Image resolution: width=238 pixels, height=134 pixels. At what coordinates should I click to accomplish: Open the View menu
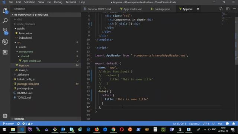pos(41,2)
